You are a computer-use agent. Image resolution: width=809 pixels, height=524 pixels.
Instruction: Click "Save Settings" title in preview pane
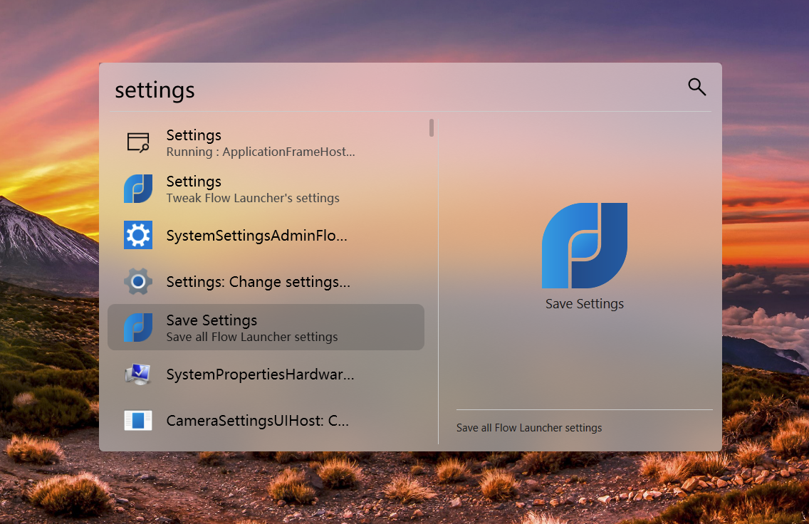point(585,304)
